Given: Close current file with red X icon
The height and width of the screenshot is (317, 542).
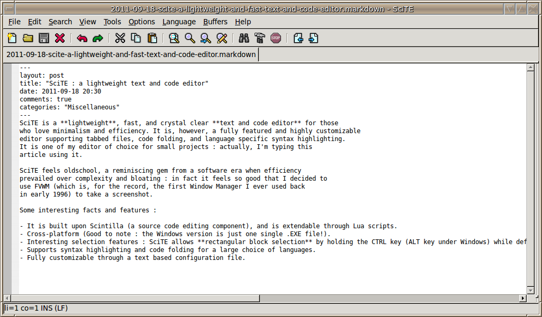Looking at the screenshot, I should 60,38.
